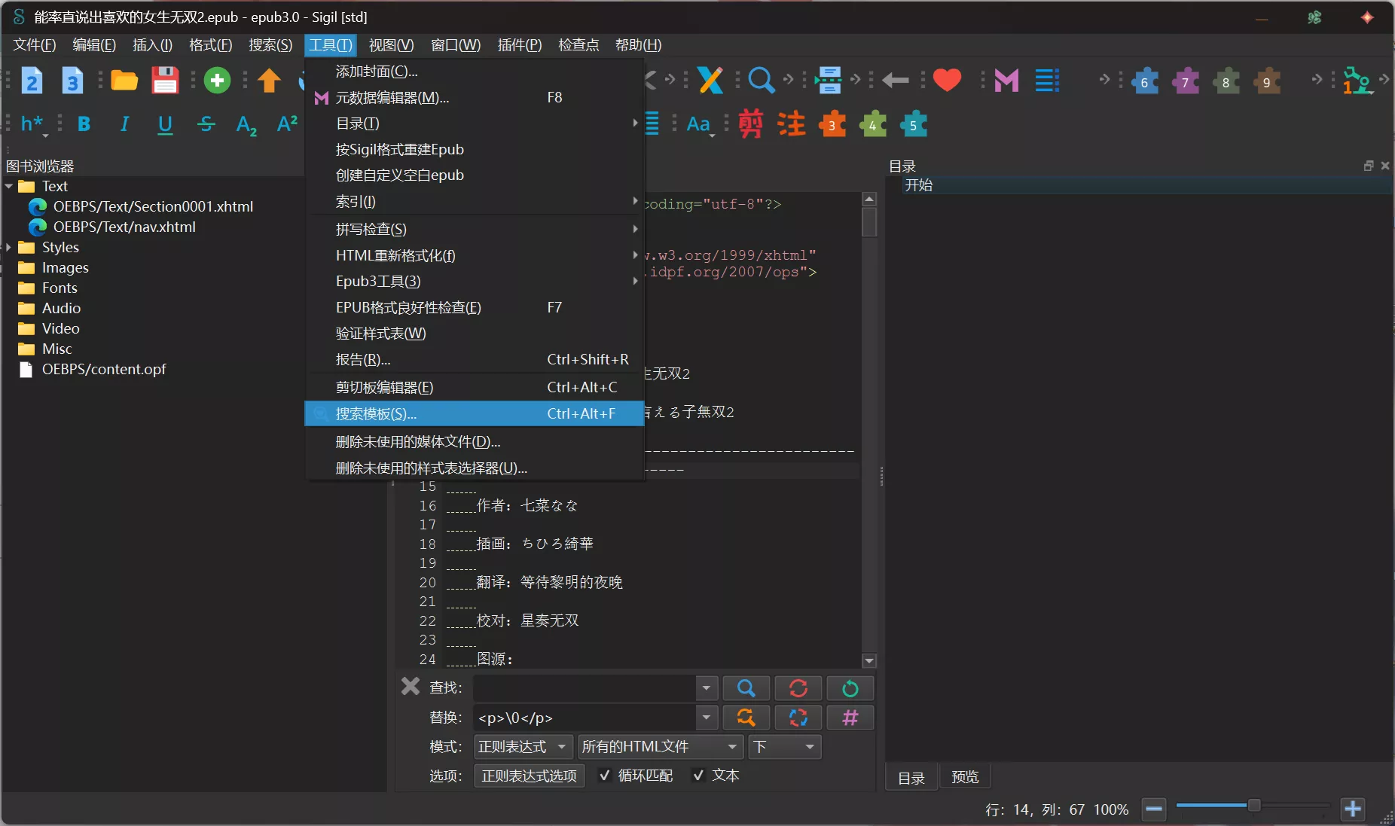The image size is (1395, 826).
Task: Close the Find and Replace panel
Action: click(411, 686)
